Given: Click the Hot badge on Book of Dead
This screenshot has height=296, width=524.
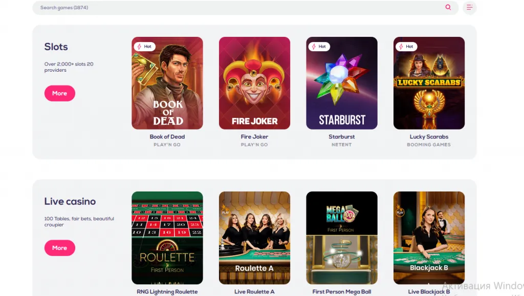Looking at the screenshot, I should [x=145, y=47].
